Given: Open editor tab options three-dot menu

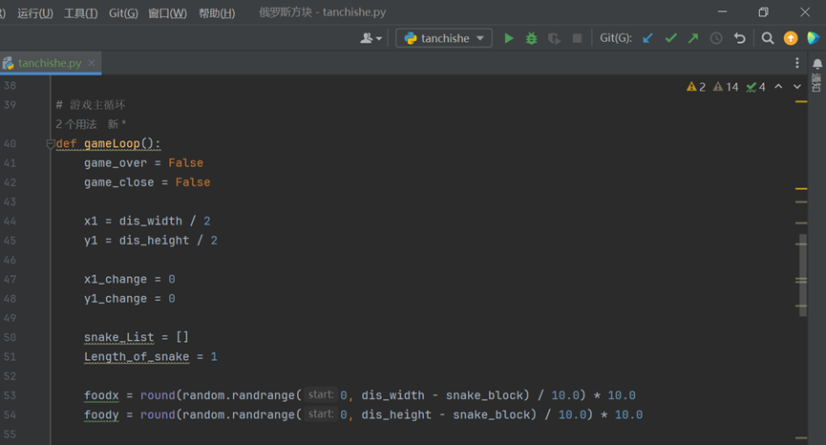Looking at the screenshot, I should click(797, 63).
